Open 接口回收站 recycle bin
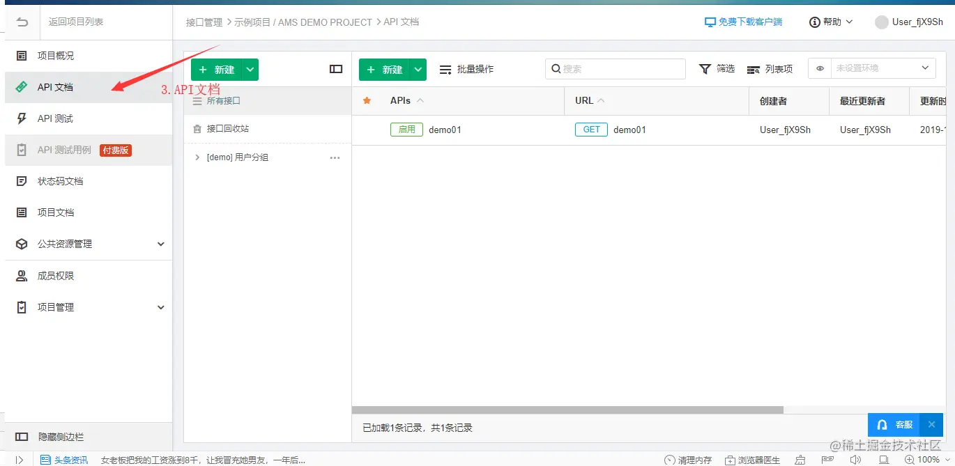 point(268,129)
